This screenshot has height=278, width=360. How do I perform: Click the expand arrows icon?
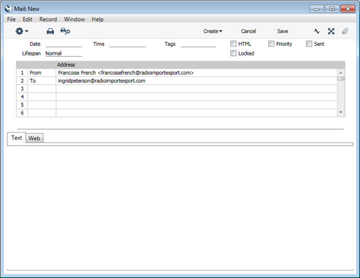click(x=331, y=31)
